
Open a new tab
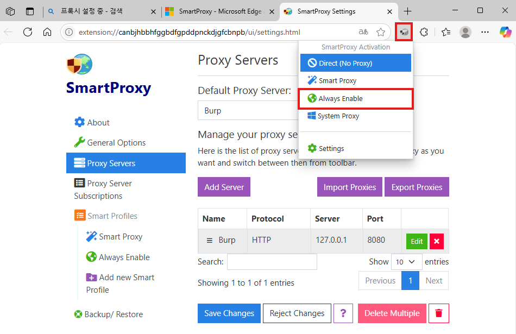click(407, 11)
